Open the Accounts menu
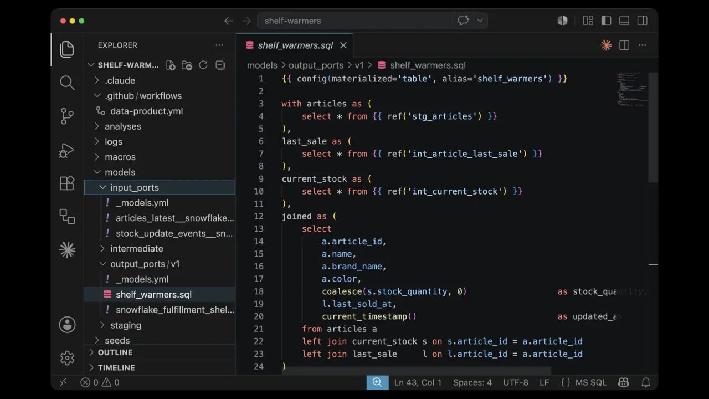Image resolution: width=709 pixels, height=399 pixels. pyautogui.click(x=67, y=325)
